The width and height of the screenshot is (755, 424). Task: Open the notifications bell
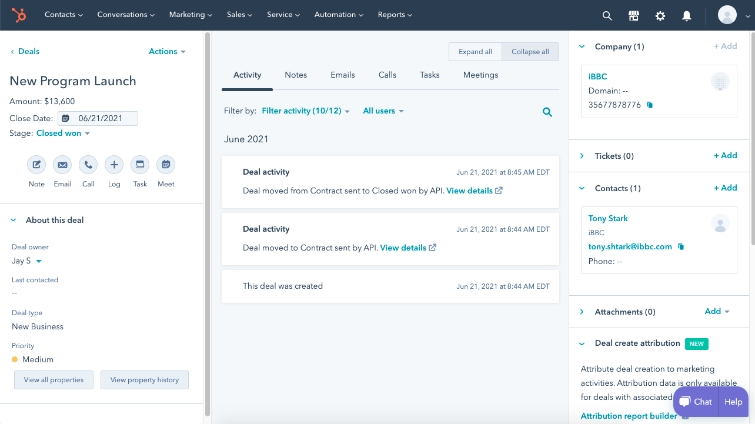(x=686, y=16)
